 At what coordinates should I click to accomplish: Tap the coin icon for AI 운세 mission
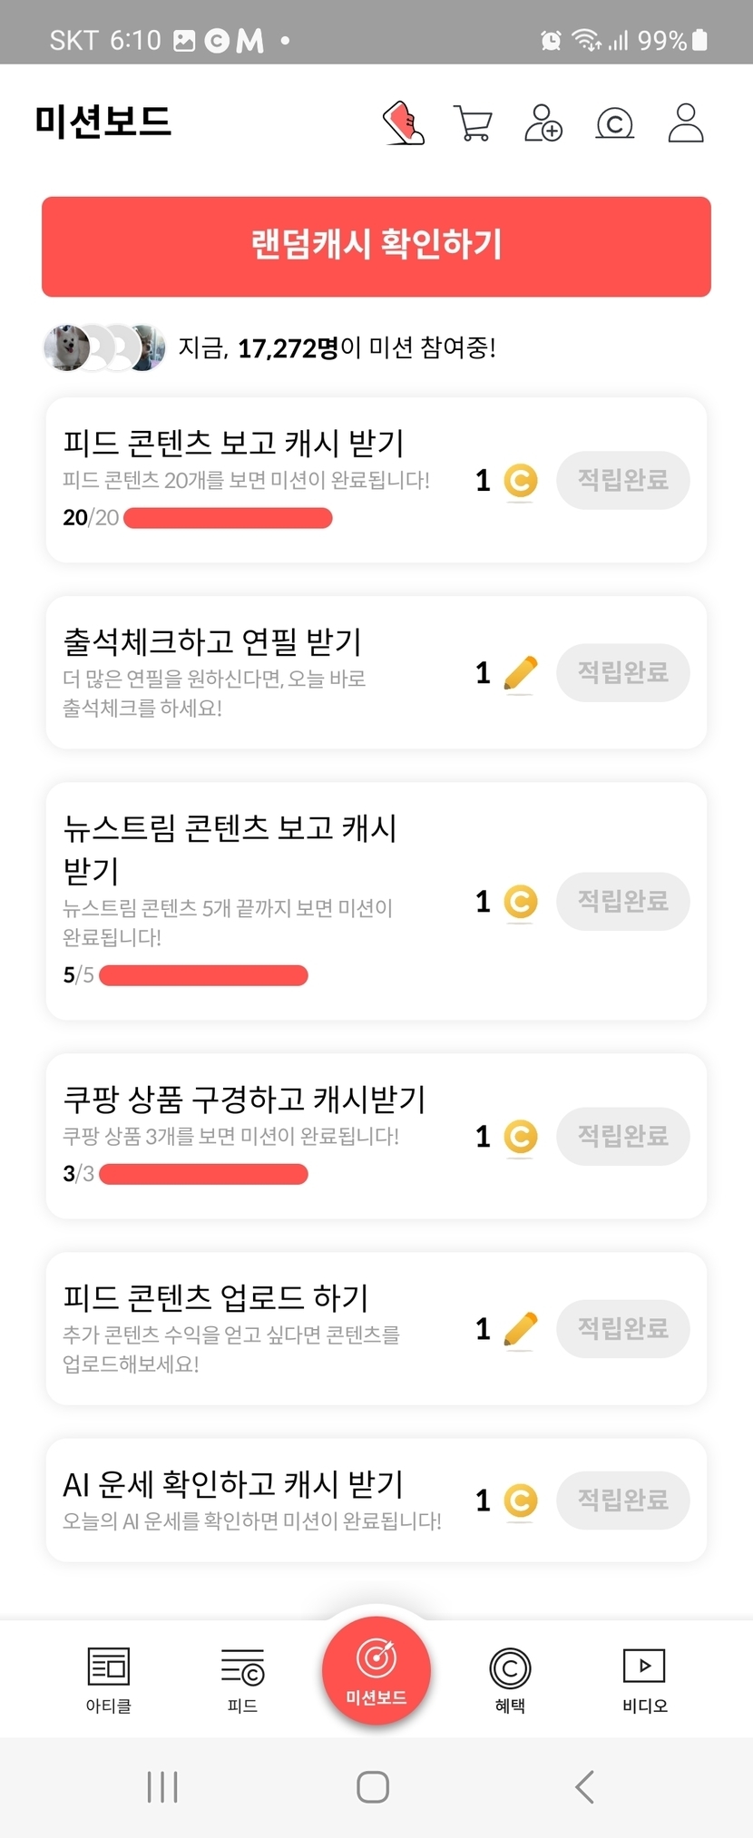click(x=520, y=1501)
